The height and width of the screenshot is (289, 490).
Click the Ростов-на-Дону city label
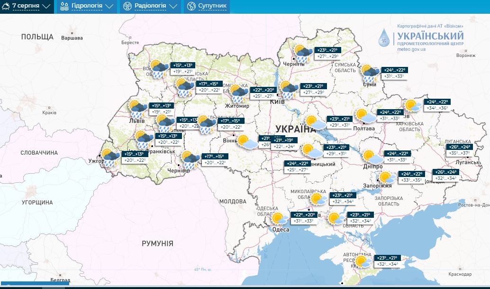tap(473, 205)
